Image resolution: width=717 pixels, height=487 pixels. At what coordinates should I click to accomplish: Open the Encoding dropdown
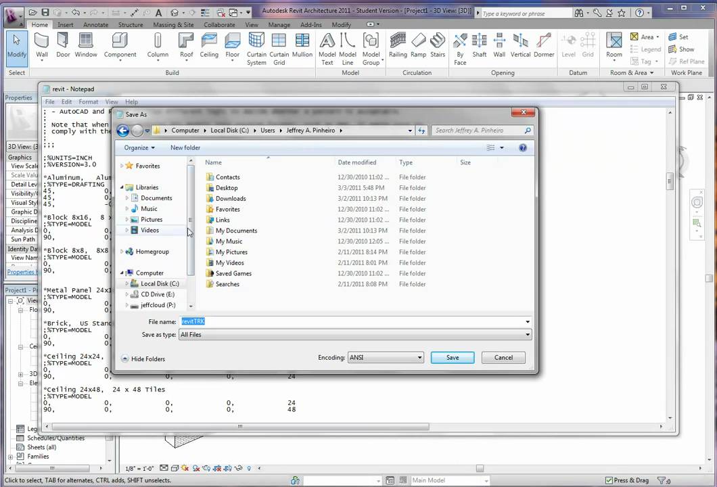pos(419,357)
